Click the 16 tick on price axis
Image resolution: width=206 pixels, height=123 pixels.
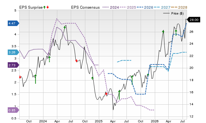pos(192,92)
